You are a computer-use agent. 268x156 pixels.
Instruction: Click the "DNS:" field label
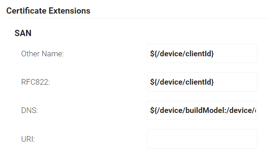[x=29, y=110]
